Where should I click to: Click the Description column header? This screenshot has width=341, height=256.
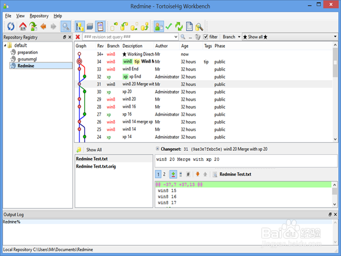pyautogui.click(x=132, y=46)
